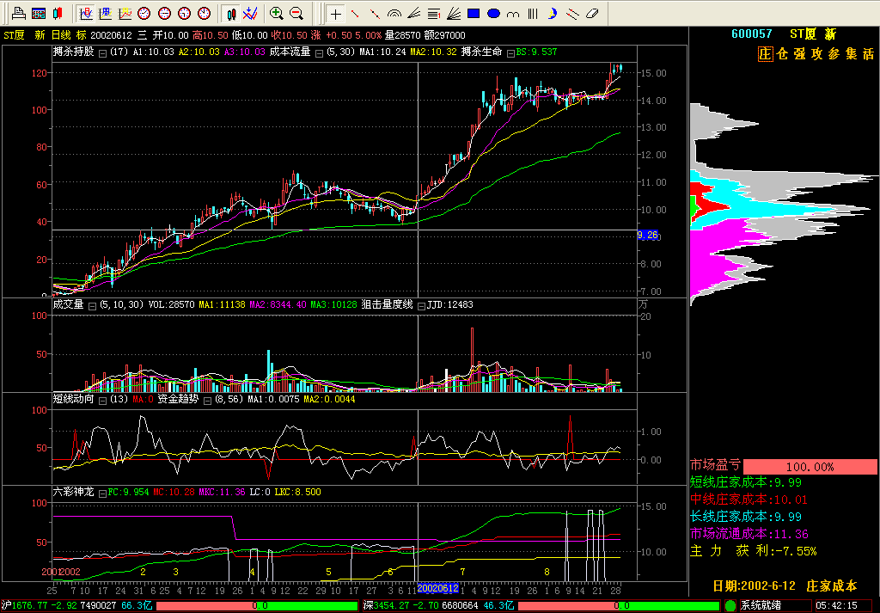Click the 市场盈亏 100.00% bar
The image size is (880, 613).
point(810,467)
